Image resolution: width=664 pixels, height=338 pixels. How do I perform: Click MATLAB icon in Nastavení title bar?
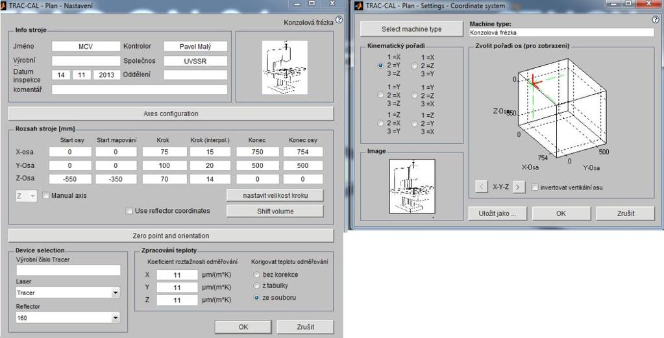click(4, 6)
